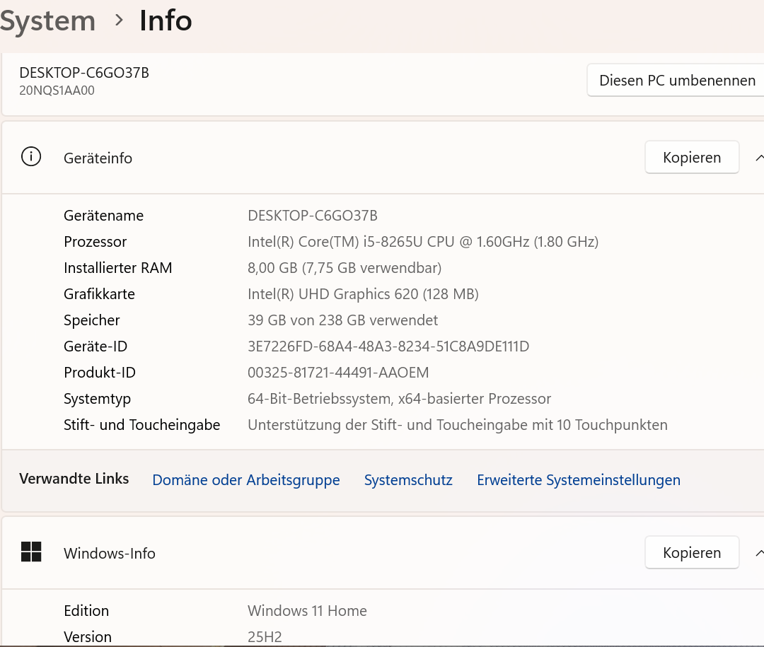The height and width of the screenshot is (647, 764).
Task: Click Diesen PC umbenennen button
Action: 677,80
